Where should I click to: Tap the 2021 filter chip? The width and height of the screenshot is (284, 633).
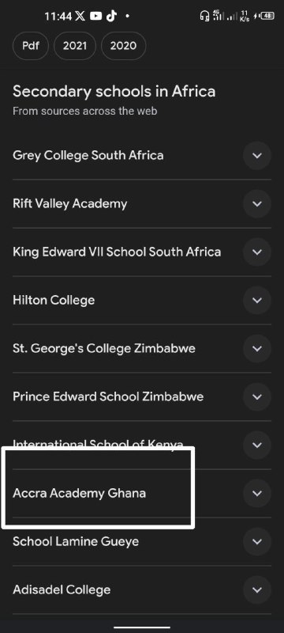click(75, 46)
